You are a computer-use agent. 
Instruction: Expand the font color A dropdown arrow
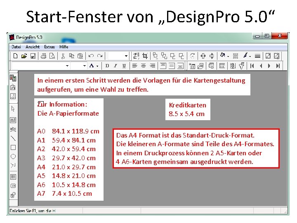tap(97, 66)
